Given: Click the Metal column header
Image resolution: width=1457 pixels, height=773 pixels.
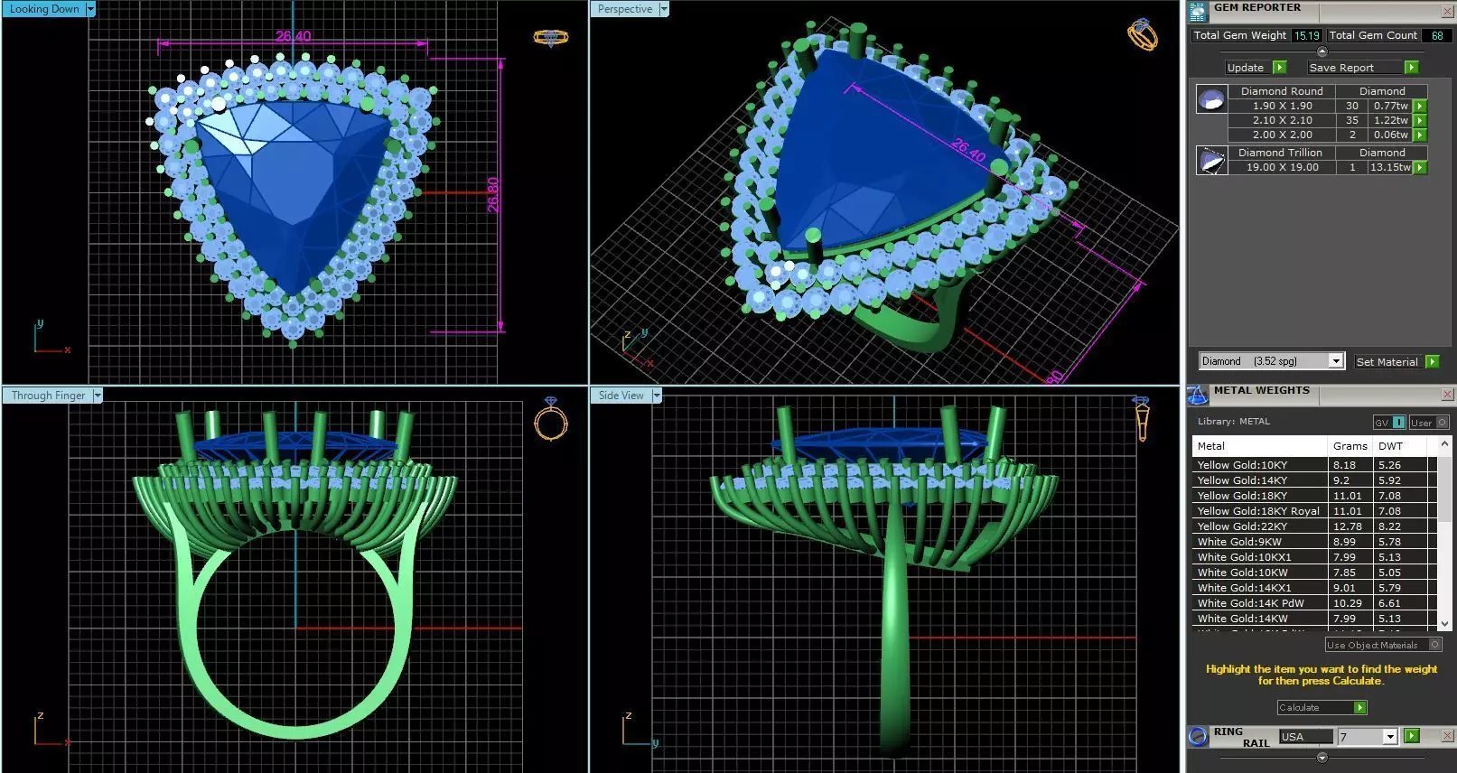Looking at the screenshot, I should coord(1259,446).
